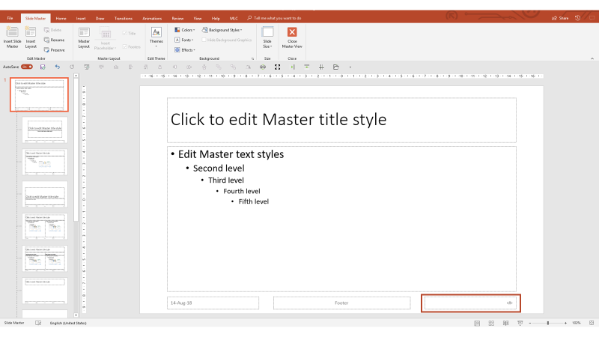Switch to Slide Sorter view icon

point(491,324)
